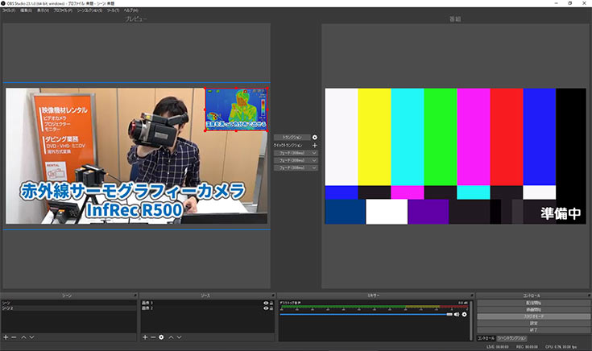Switch to the コントロール tab
This screenshot has width=592, height=351.
click(486, 338)
